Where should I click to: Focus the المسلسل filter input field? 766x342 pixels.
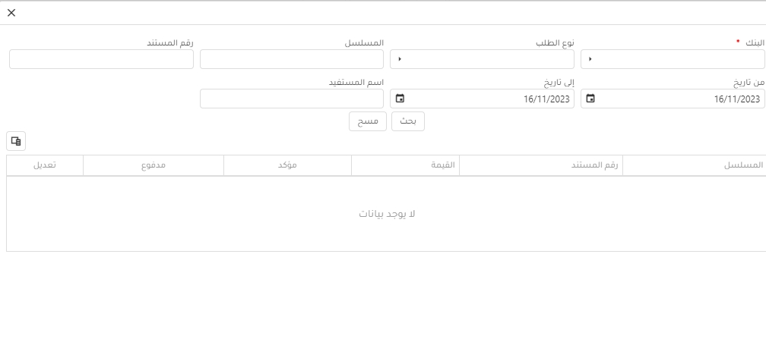[x=292, y=59]
